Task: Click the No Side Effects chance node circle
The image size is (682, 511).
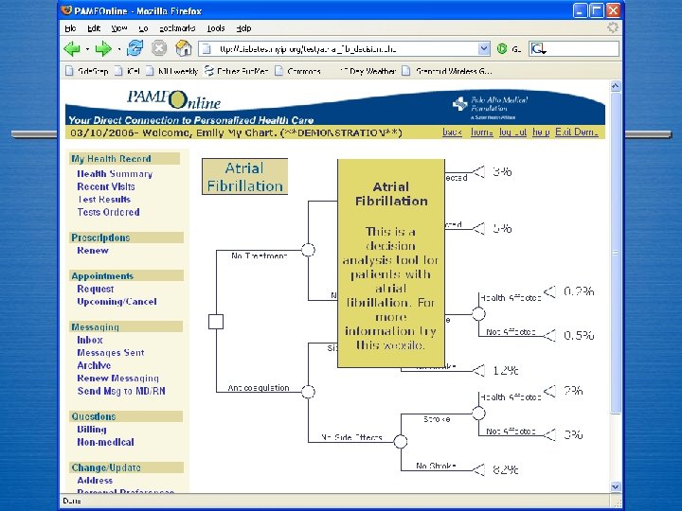Action: [x=400, y=442]
